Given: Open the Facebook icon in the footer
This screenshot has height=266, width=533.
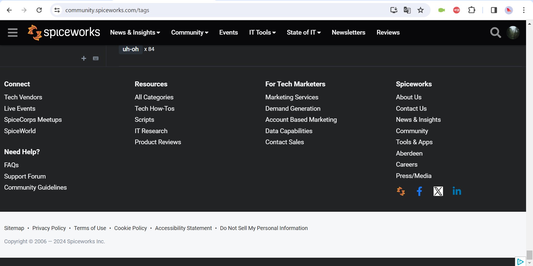Looking at the screenshot, I should click(419, 191).
